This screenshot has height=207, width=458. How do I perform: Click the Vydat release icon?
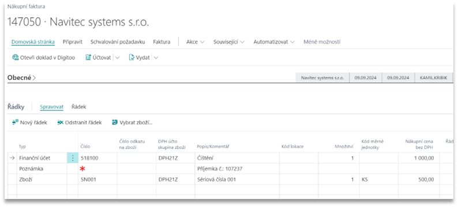click(132, 57)
